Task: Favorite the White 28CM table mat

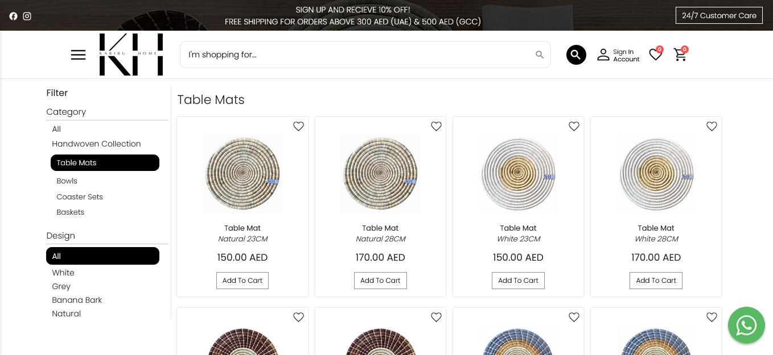Action: [712, 126]
